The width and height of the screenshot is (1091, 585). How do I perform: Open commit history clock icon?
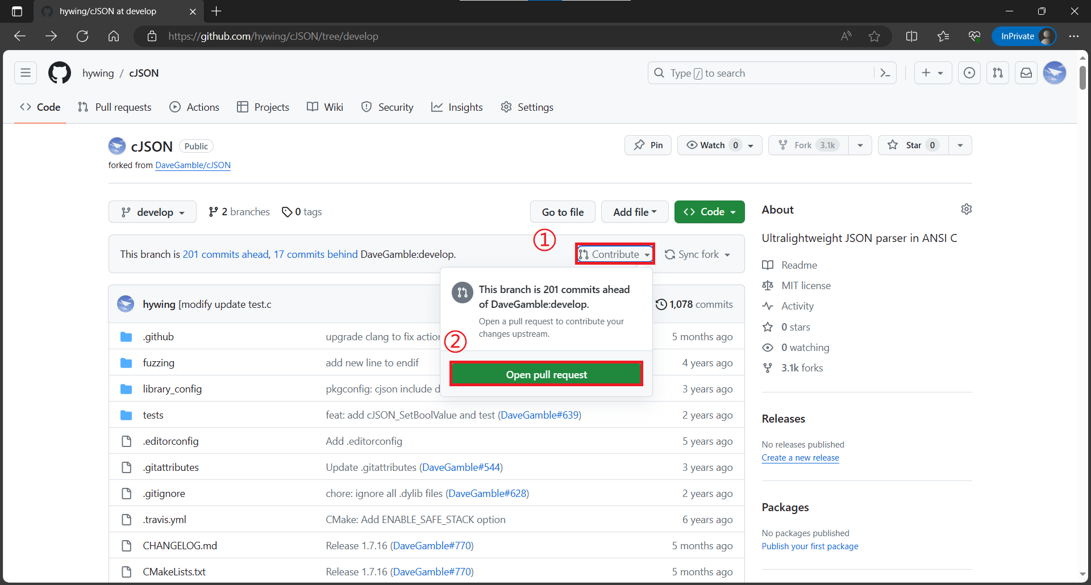(x=661, y=304)
